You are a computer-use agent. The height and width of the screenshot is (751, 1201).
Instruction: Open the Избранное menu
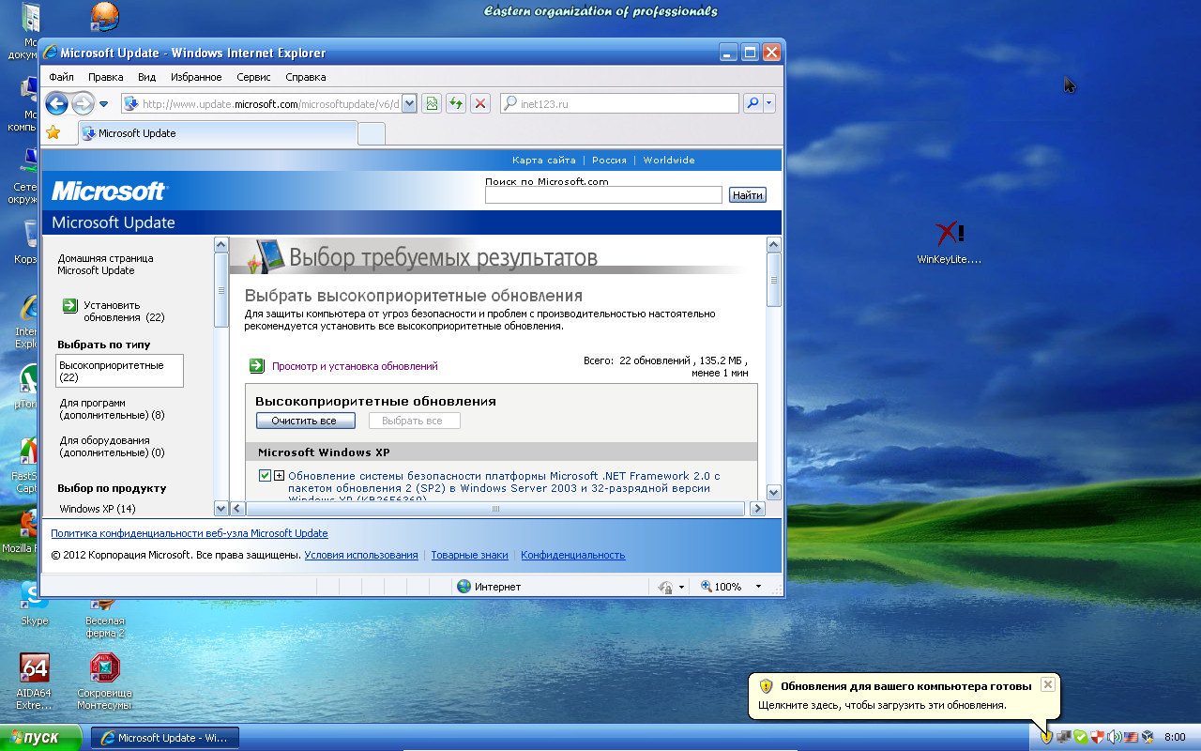tap(197, 77)
